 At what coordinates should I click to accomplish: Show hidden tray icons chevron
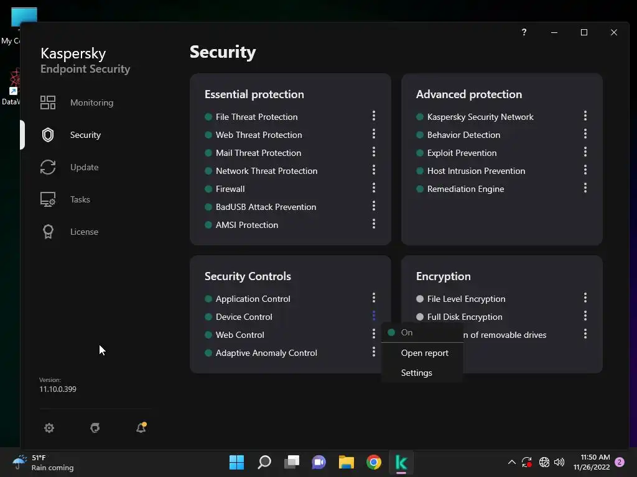point(512,462)
